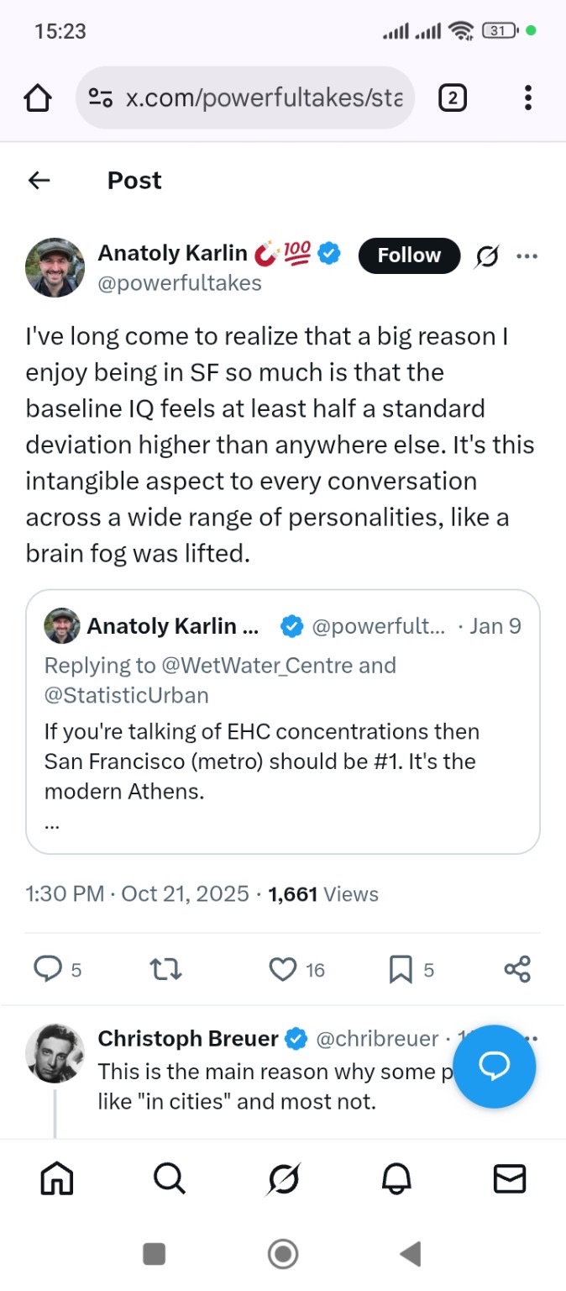Open Anatoly Karlin's profile picture
Viewport: 566px width, 1291px height.
pos(55,267)
